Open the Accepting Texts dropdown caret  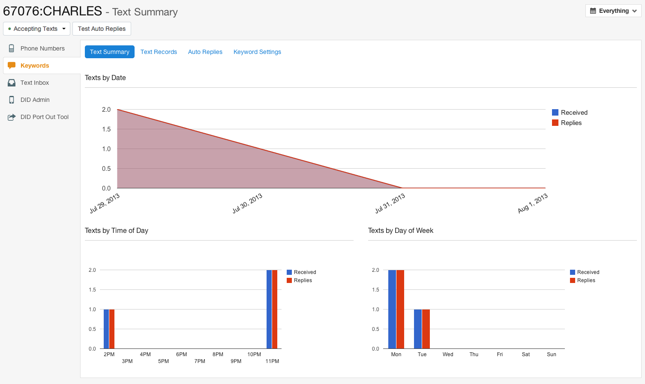[x=64, y=29]
